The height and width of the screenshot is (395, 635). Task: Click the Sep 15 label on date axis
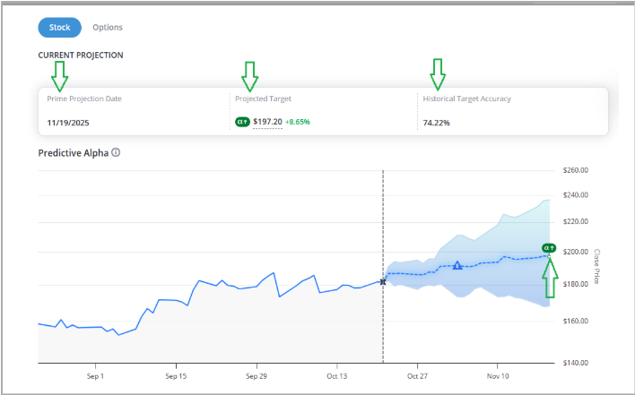176,376
